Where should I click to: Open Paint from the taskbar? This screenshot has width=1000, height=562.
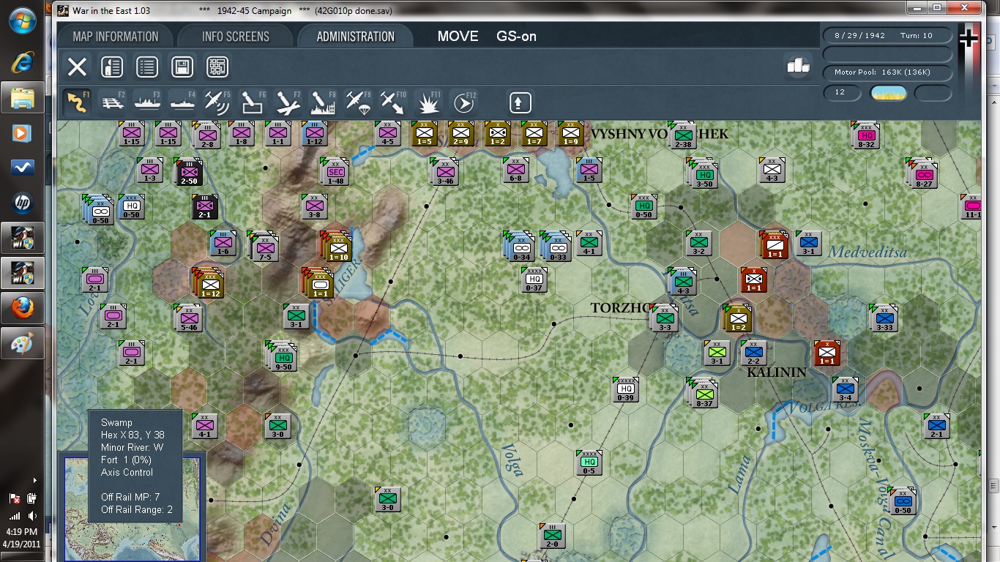point(23,343)
